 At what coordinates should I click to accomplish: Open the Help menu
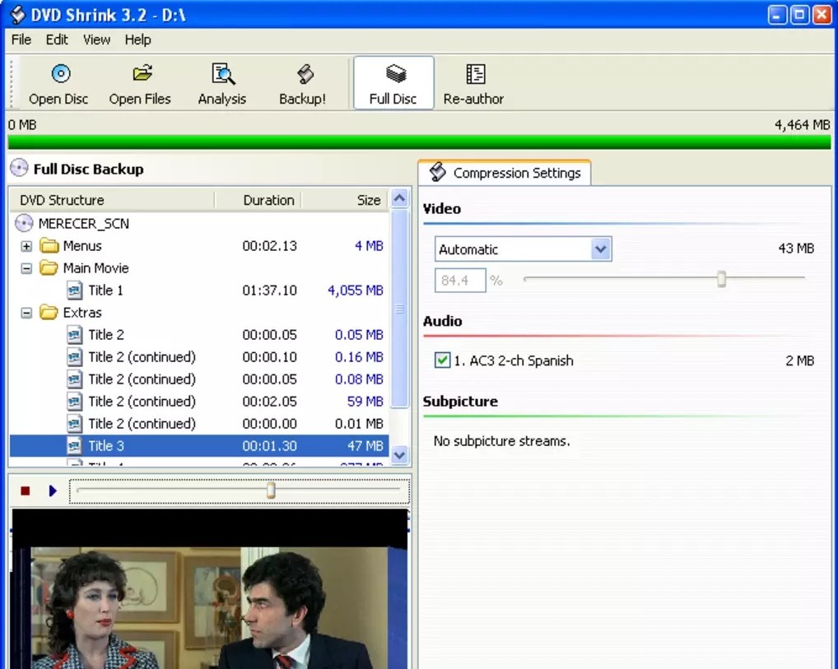(x=137, y=39)
